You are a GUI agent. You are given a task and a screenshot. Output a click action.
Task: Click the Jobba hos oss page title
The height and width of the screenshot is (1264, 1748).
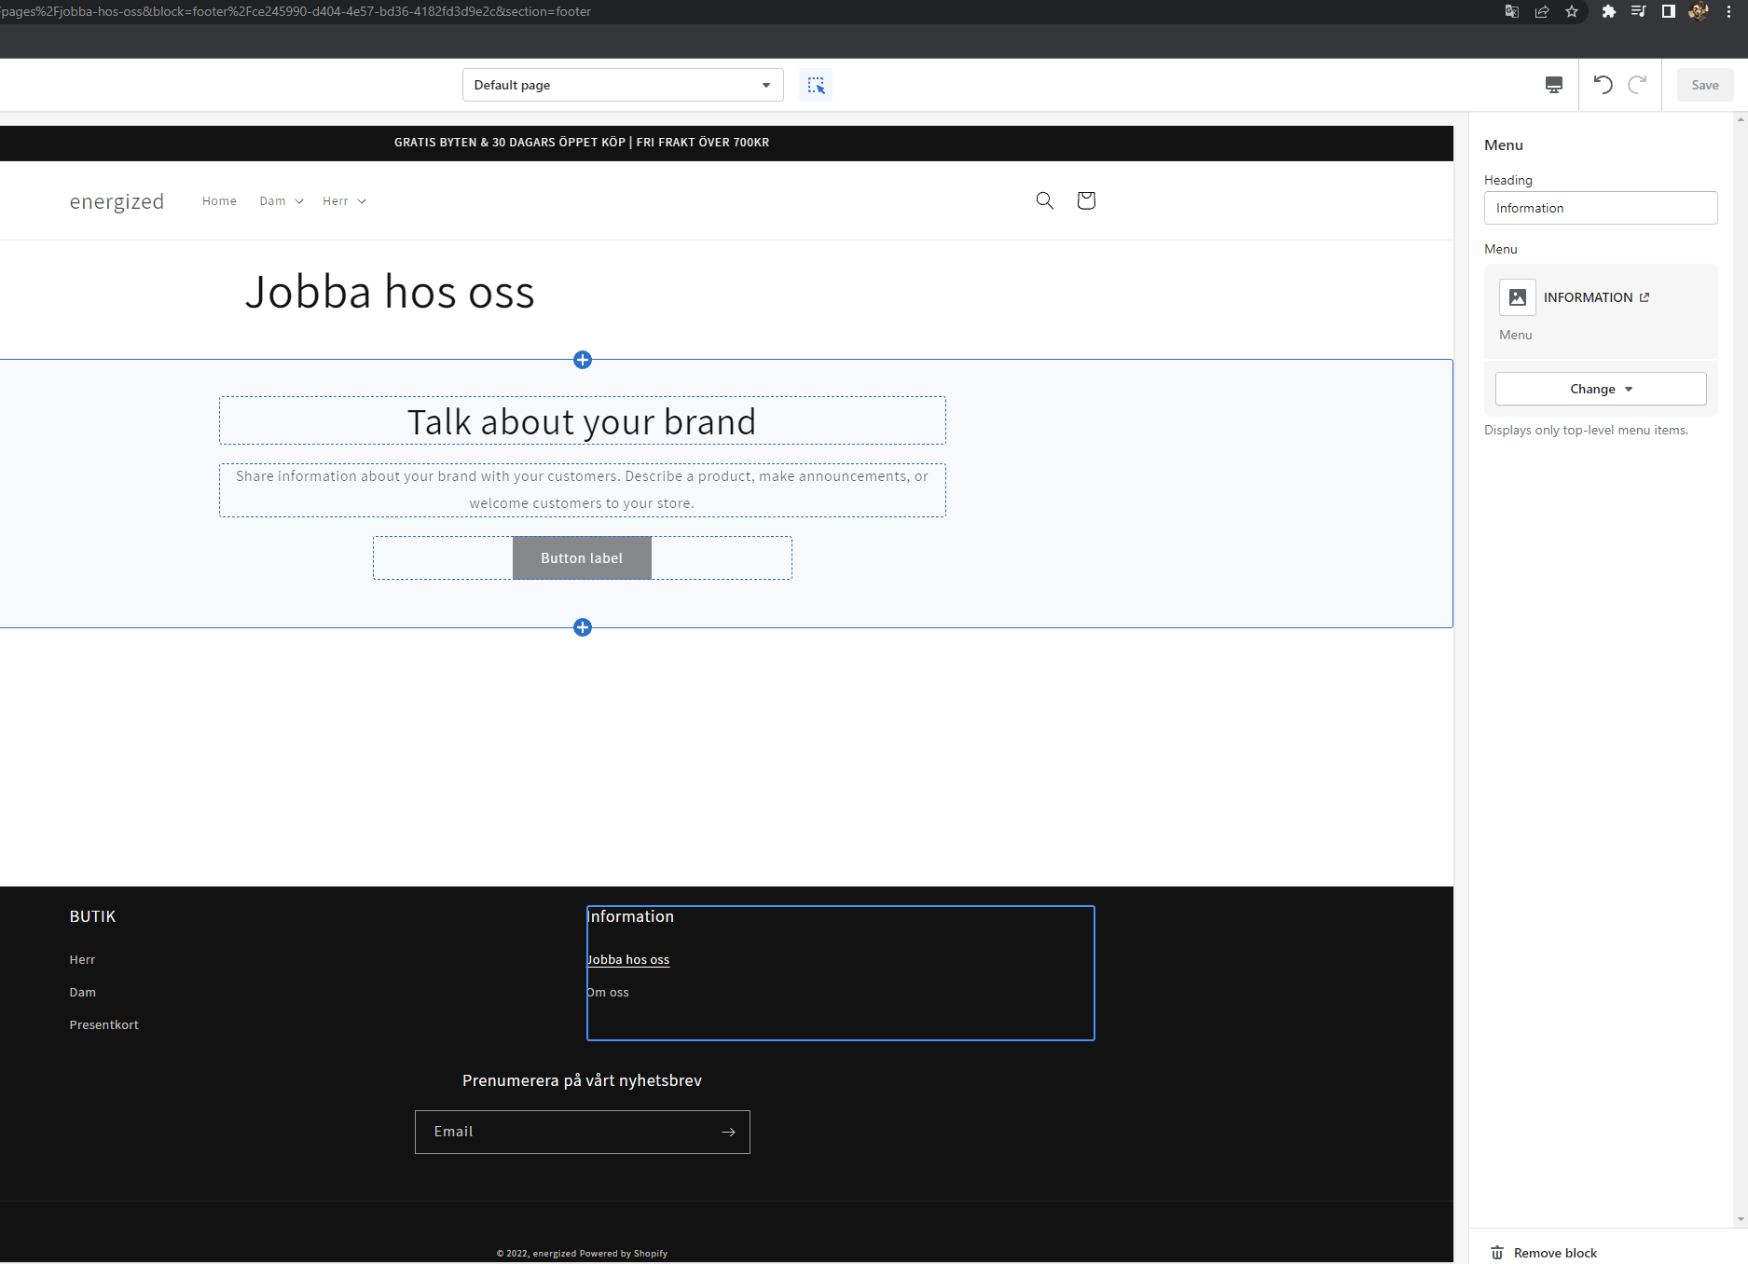point(390,292)
